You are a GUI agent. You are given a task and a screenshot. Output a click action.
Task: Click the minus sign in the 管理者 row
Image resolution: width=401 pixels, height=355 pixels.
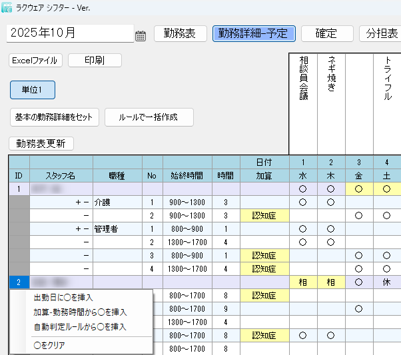click(87, 228)
